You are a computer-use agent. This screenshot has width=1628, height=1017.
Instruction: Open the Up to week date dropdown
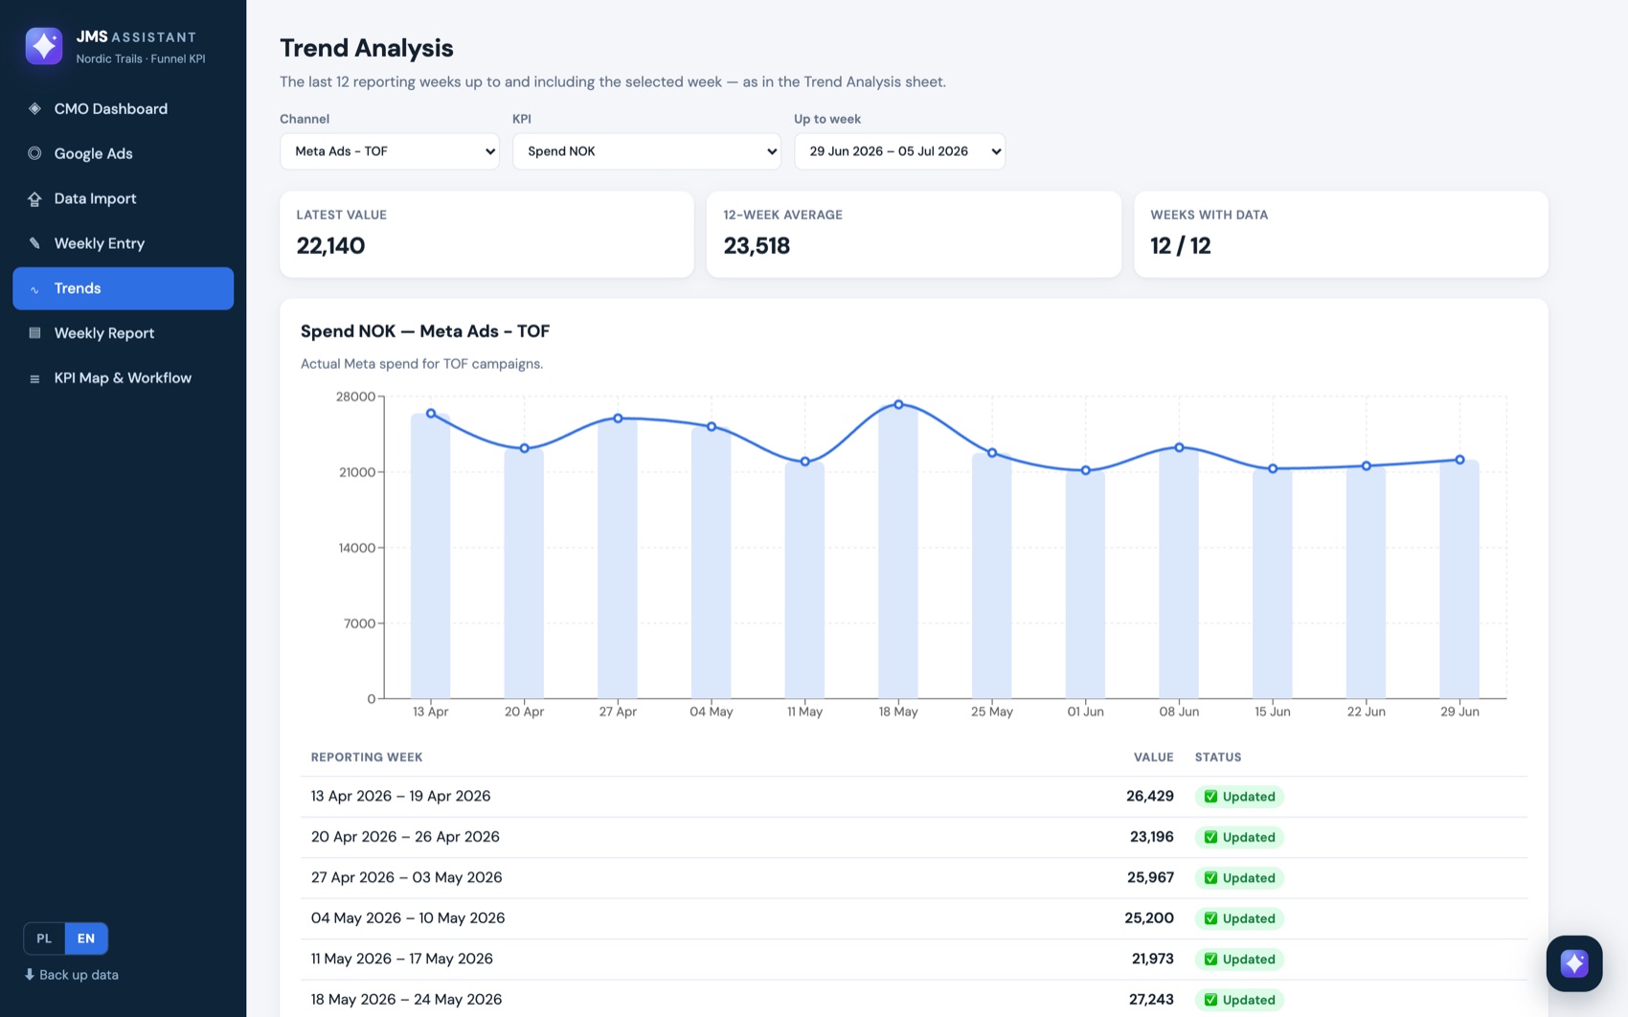(899, 151)
